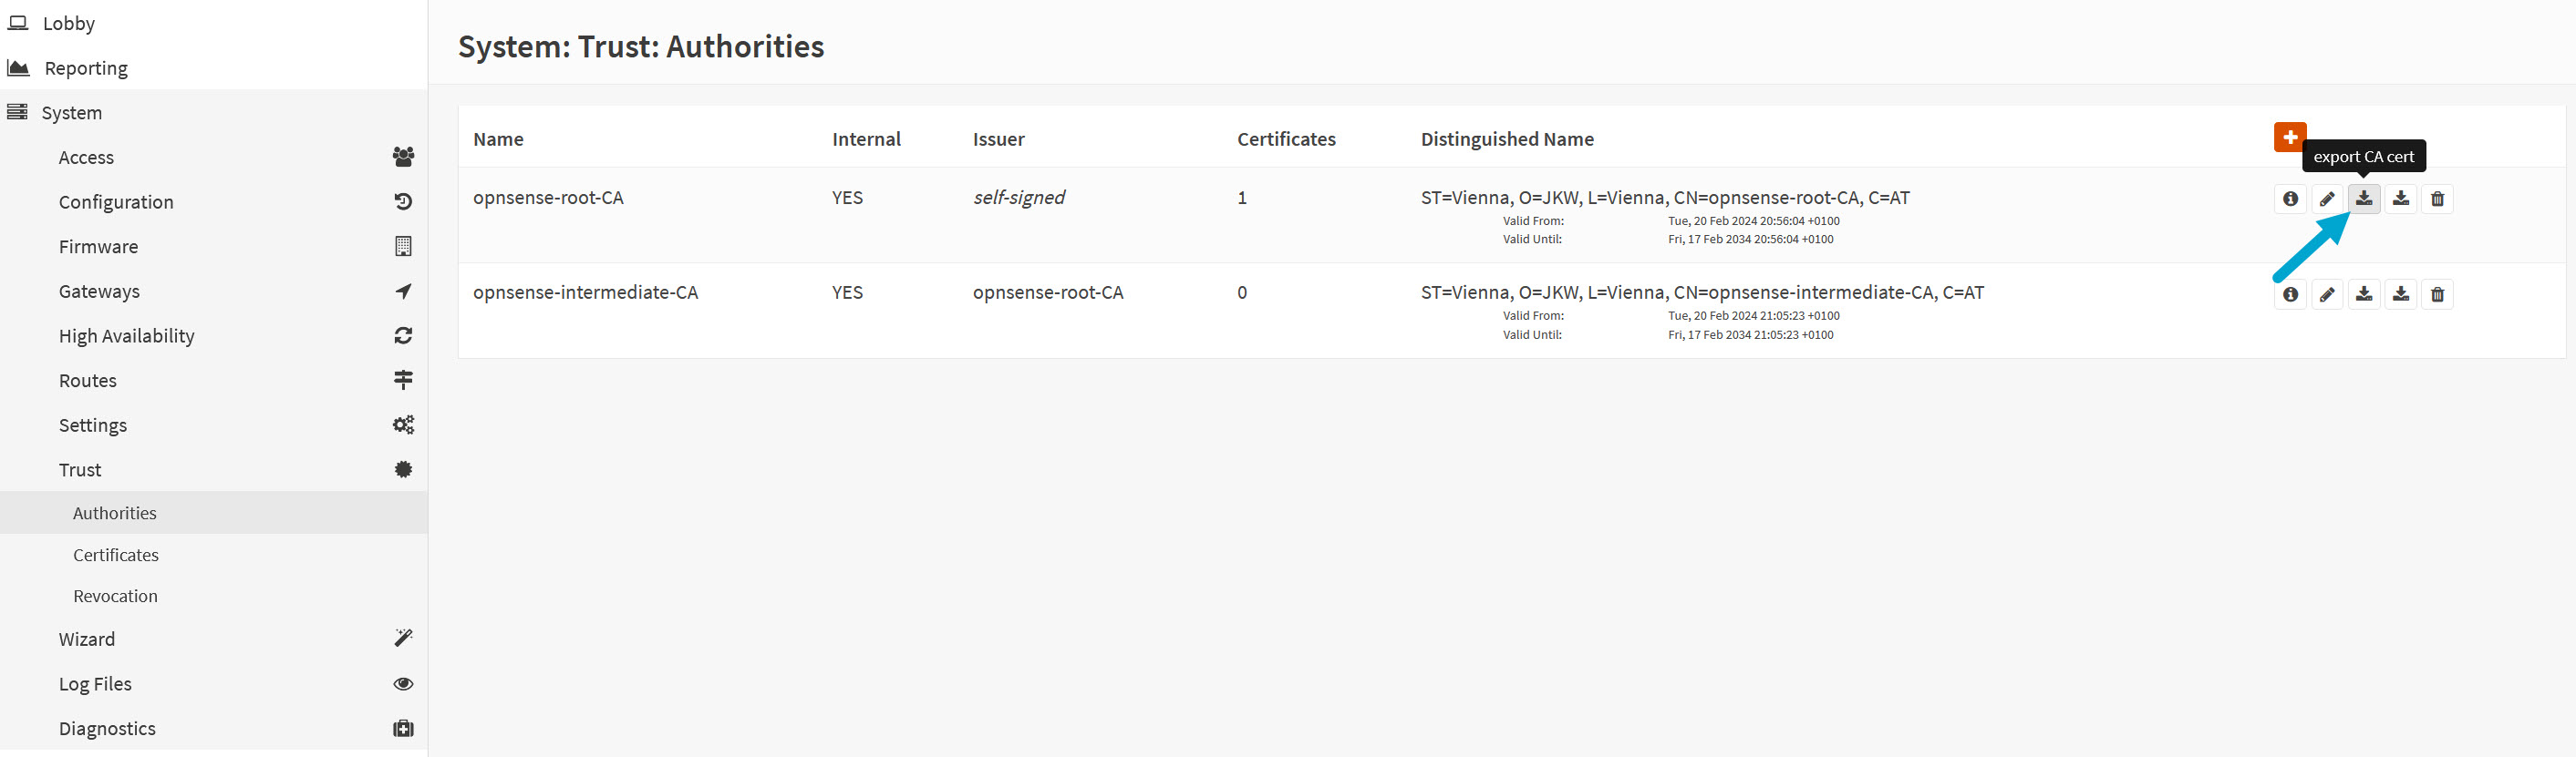Viewport: 2576px width, 757px height.
Task: Click the Certificates column header
Action: pyautogui.click(x=1286, y=138)
